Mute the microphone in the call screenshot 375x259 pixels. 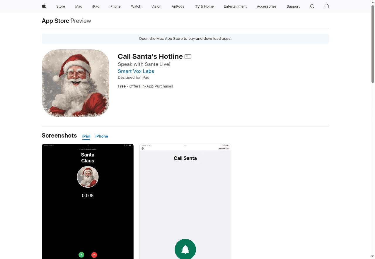pyautogui.click(x=81, y=255)
